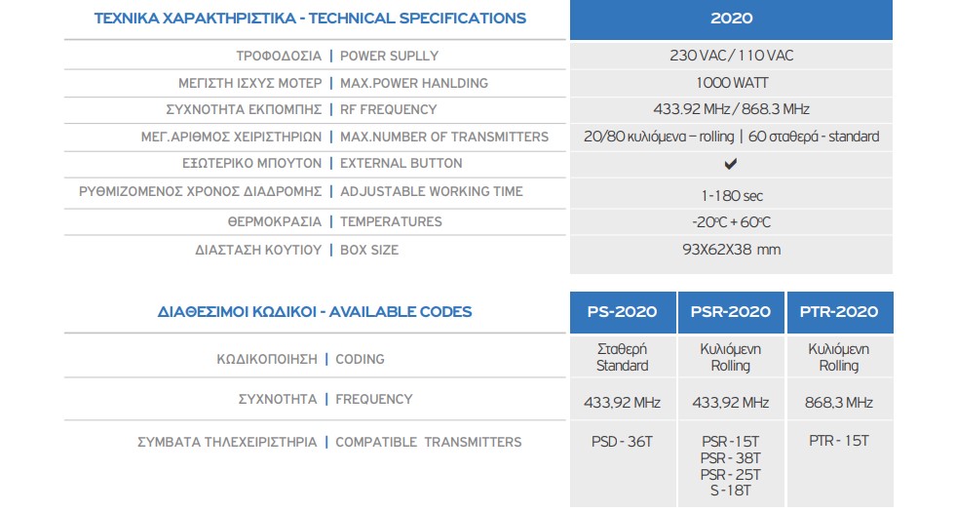Click the PSR - 38T transmitter entry
Screen dimensions: 956x512
731,457
